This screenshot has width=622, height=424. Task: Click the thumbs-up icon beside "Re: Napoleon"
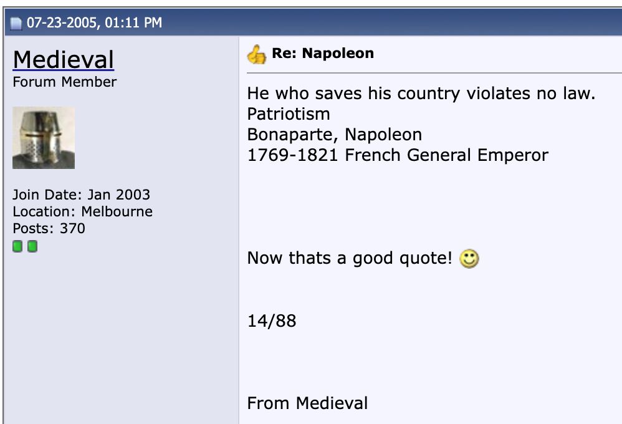(x=257, y=54)
